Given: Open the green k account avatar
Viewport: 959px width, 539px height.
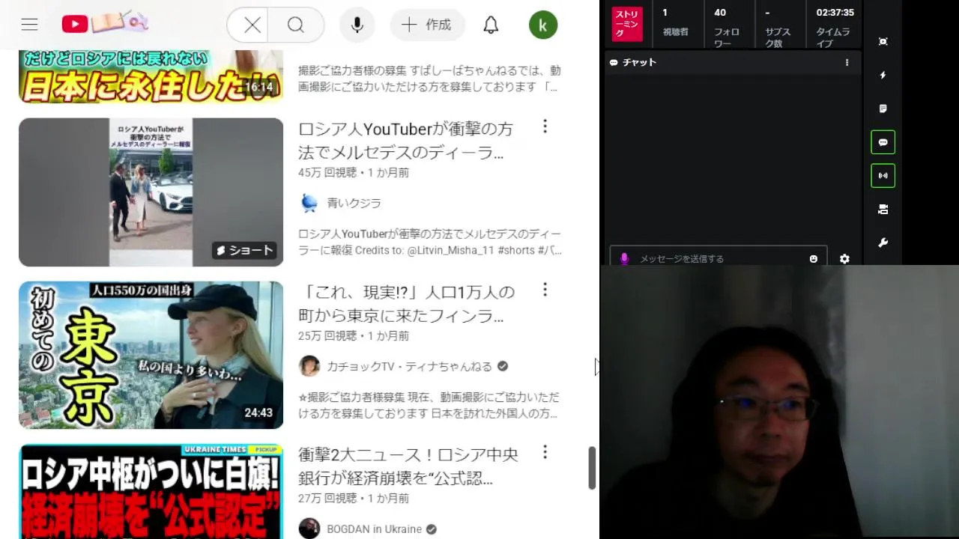Looking at the screenshot, I should coord(543,25).
